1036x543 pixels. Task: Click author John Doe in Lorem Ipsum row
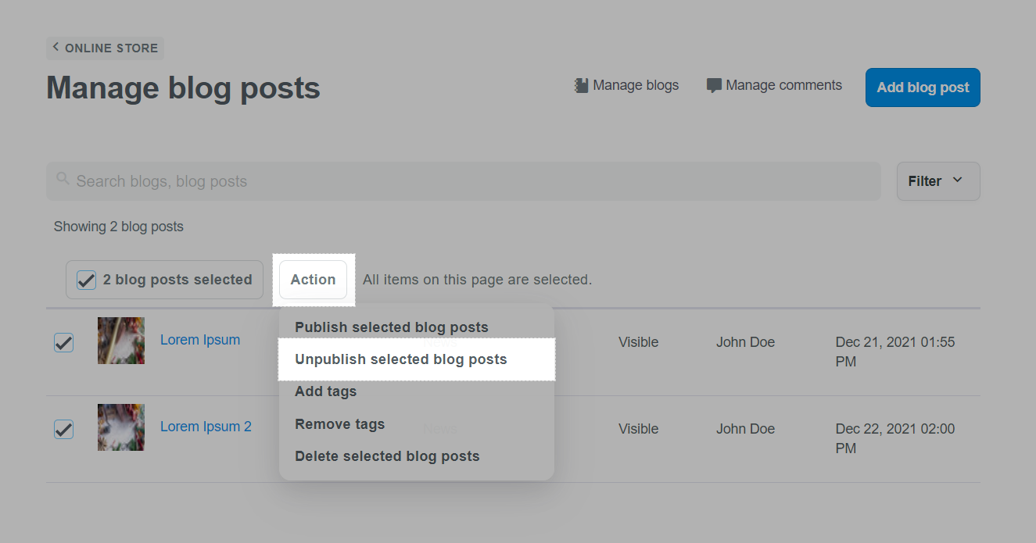point(745,342)
